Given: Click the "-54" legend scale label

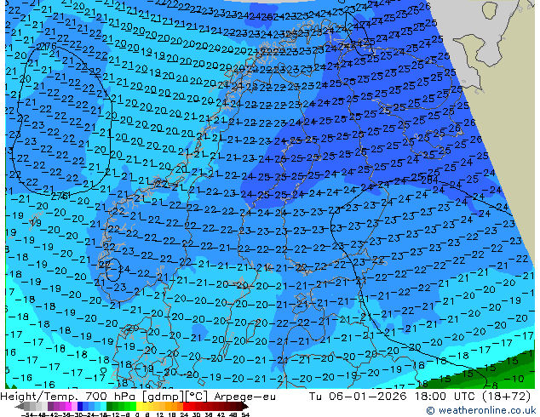Looking at the screenshot, I should (x=27, y=415).
